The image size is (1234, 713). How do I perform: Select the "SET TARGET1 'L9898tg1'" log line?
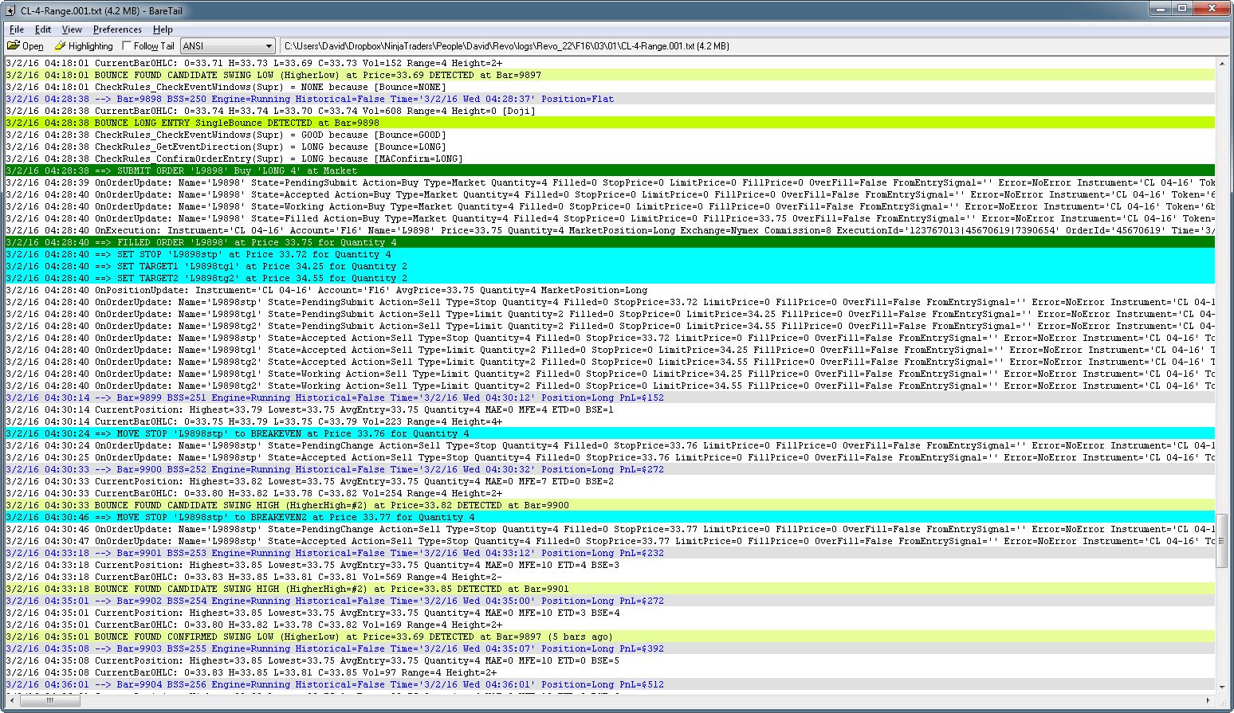tap(610, 266)
